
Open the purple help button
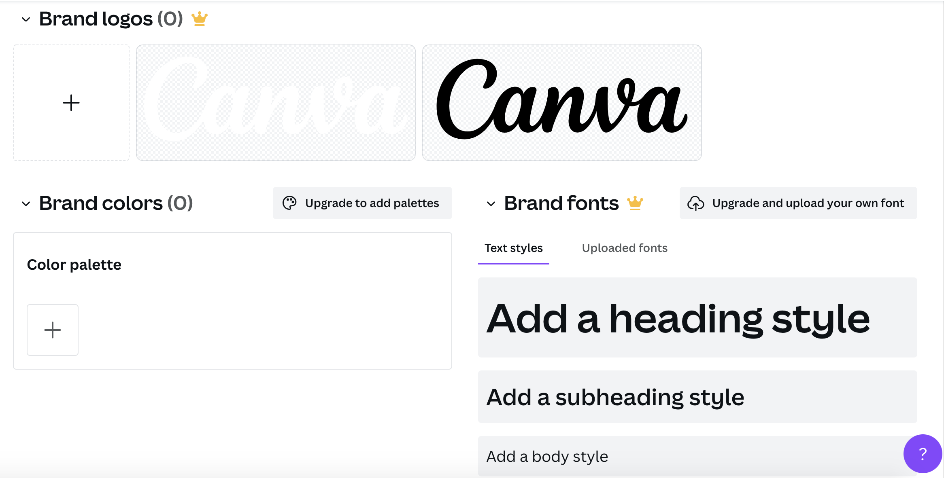tap(923, 454)
